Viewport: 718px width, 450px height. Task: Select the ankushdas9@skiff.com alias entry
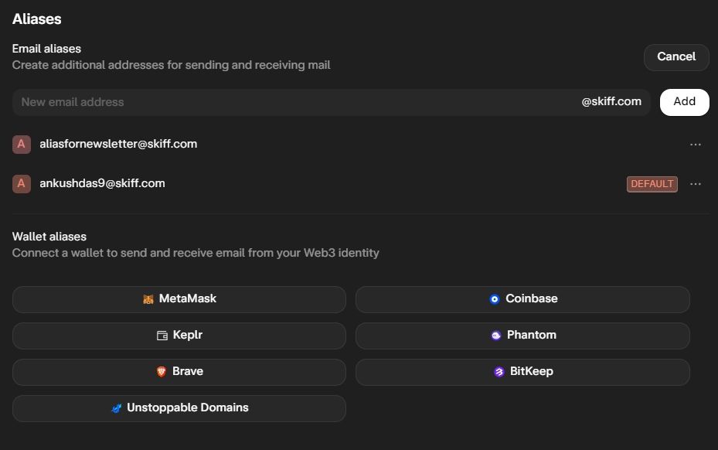101,183
